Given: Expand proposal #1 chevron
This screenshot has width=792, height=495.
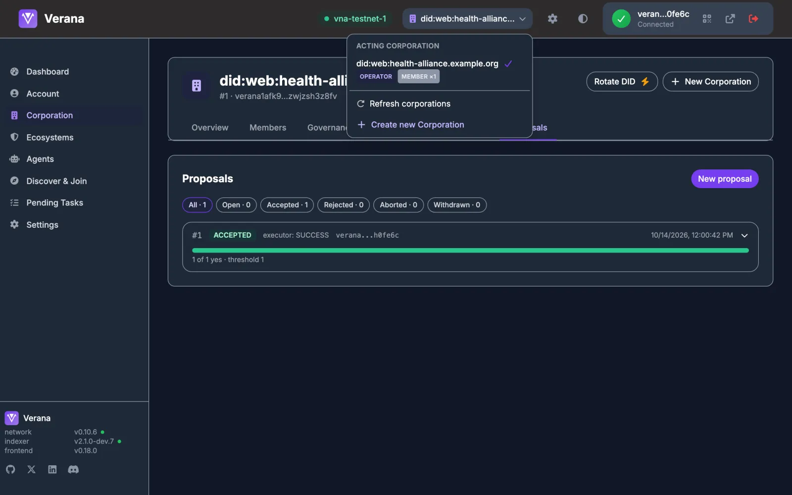Looking at the screenshot, I should (744, 236).
